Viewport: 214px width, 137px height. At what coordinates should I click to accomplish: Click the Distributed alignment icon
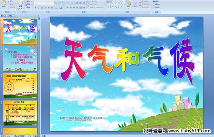tap(81, 7)
